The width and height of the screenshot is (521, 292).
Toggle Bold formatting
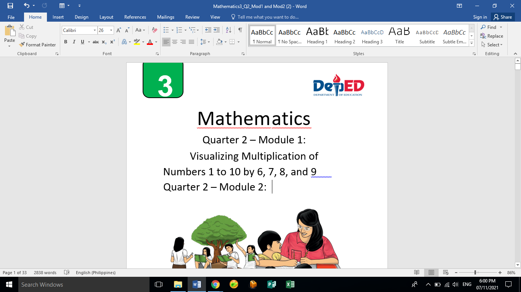pyautogui.click(x=66, y=42)
